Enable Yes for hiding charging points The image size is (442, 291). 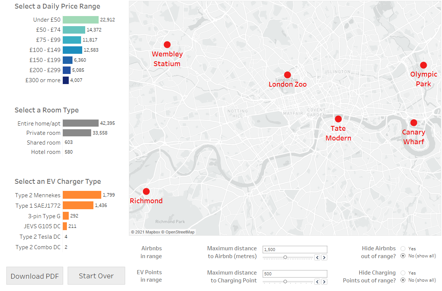point(403,273)
